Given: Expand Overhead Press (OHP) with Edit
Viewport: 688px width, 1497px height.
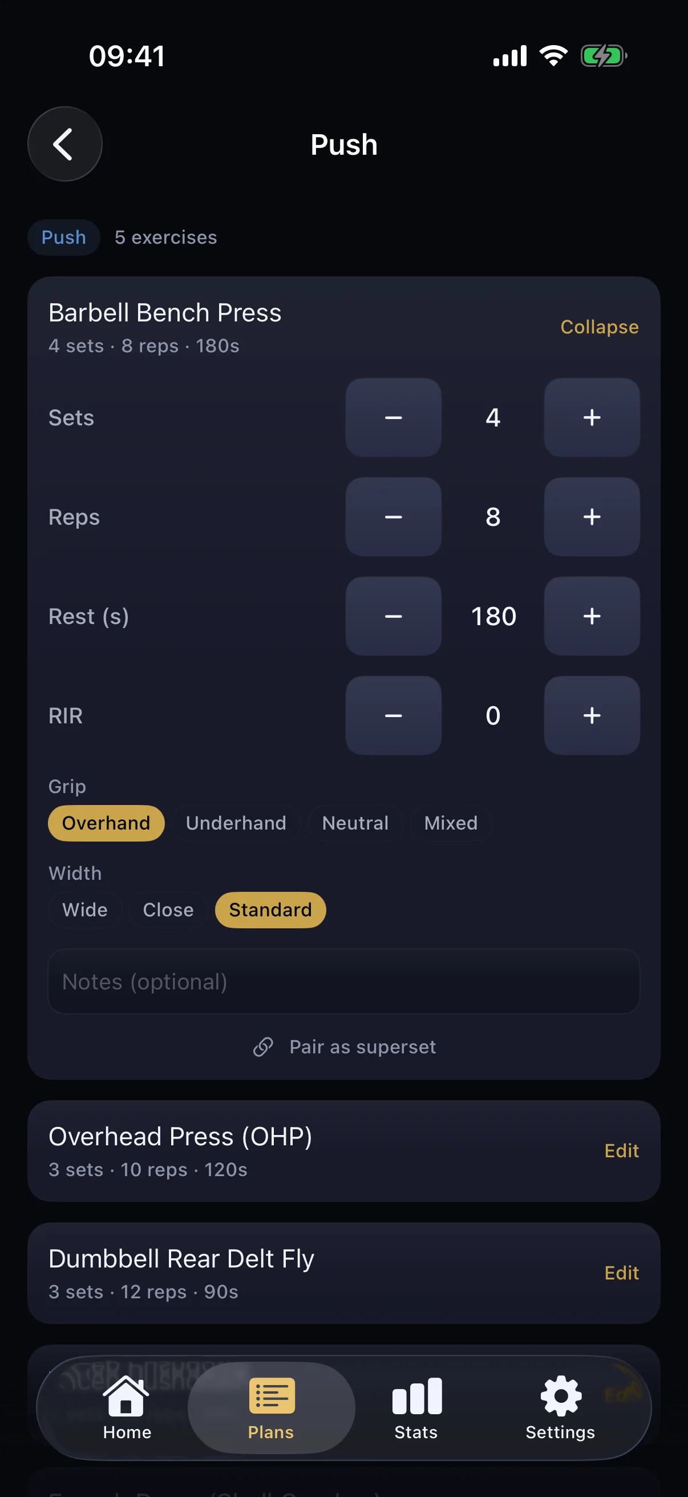Looking at the screenshot, I should 621,1150.
